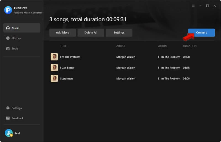Screen dimensions: 221x142
Task: Close the TunePat window
Action: pos(215,6)
